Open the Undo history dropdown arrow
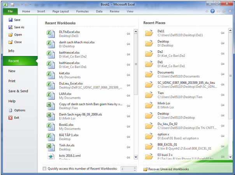 pos(22,5)
